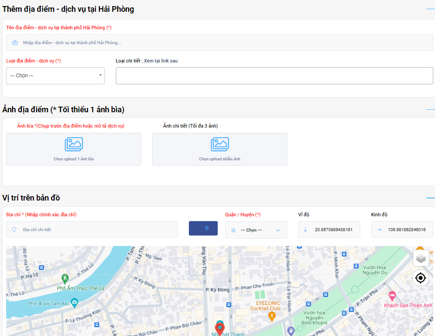The height and width of the screenshot is (336, 435).
Task: Click the Loại chi tiết text box
Action: tap(274, 76)
